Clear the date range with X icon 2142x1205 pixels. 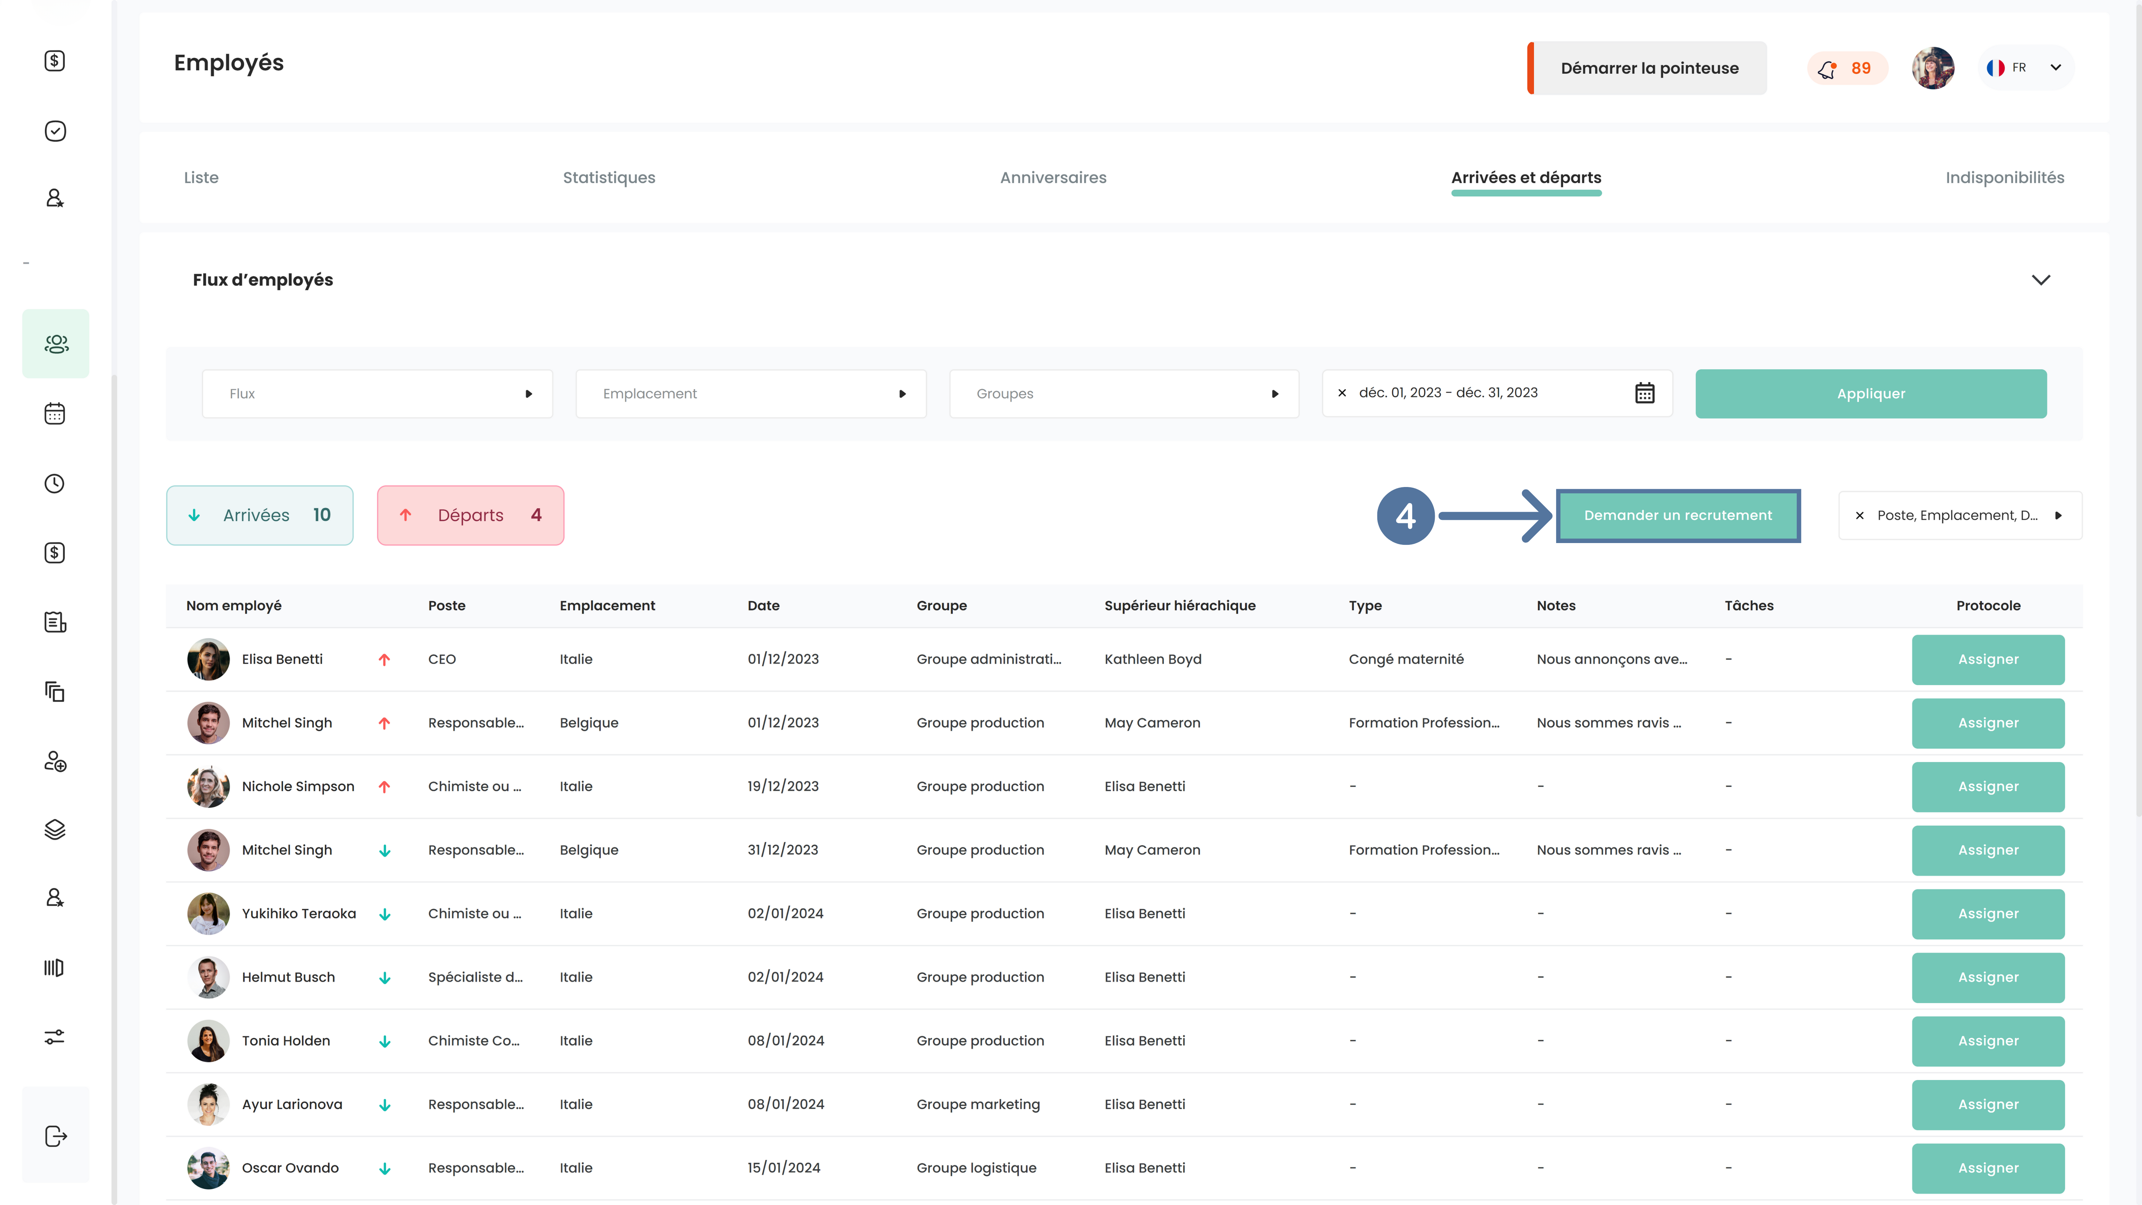1341,393
